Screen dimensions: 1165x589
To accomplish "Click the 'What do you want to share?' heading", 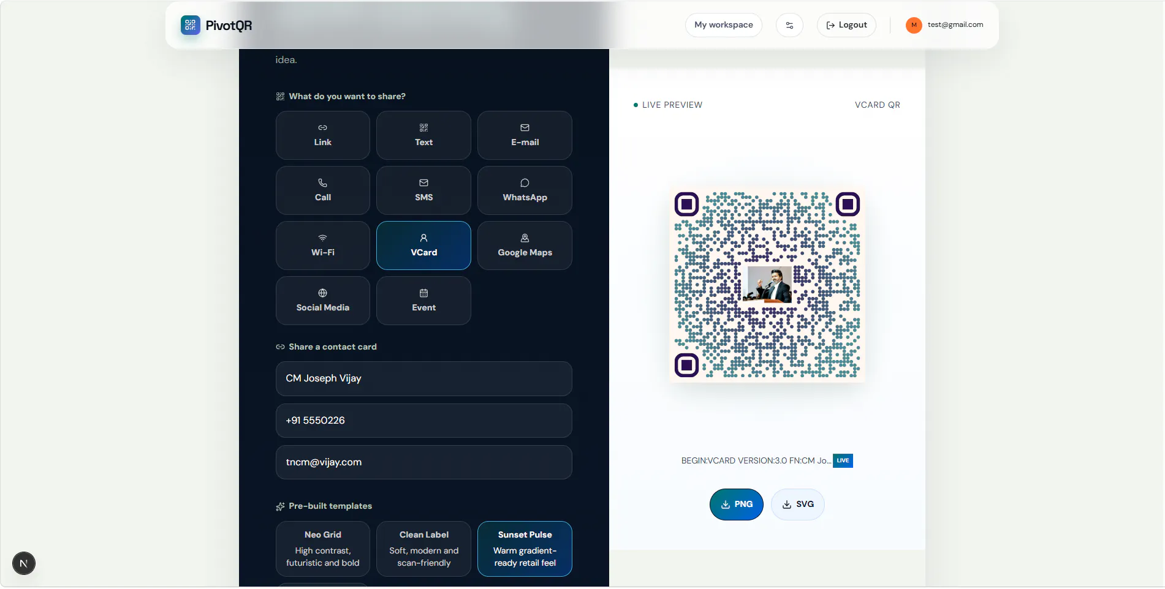I will coord(347,96).
